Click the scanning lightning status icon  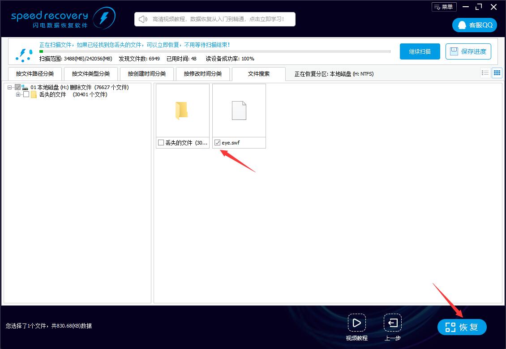pos(24,54)
